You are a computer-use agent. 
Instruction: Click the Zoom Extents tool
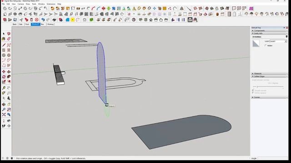[4, 115]
